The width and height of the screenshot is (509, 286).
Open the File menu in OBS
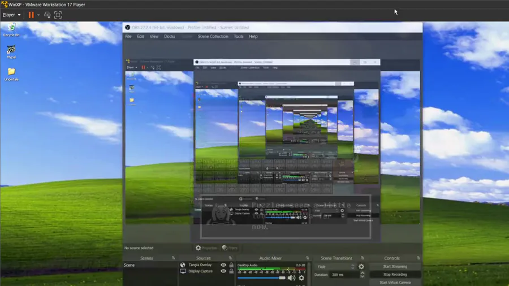[128, 36]
